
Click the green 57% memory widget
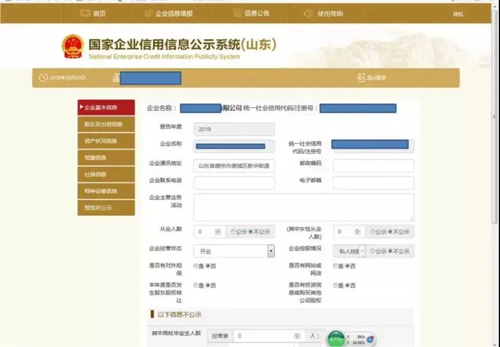(x=337, y=339)
